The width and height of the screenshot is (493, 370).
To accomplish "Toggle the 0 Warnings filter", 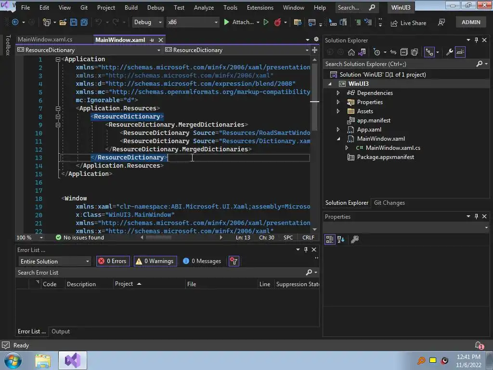I will click(156, 261).
